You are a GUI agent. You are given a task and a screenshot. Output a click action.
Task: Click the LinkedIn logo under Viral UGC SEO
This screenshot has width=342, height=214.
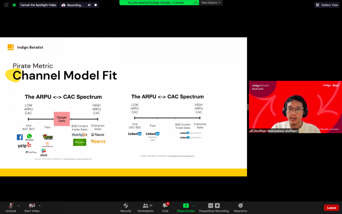click(135, 134)
